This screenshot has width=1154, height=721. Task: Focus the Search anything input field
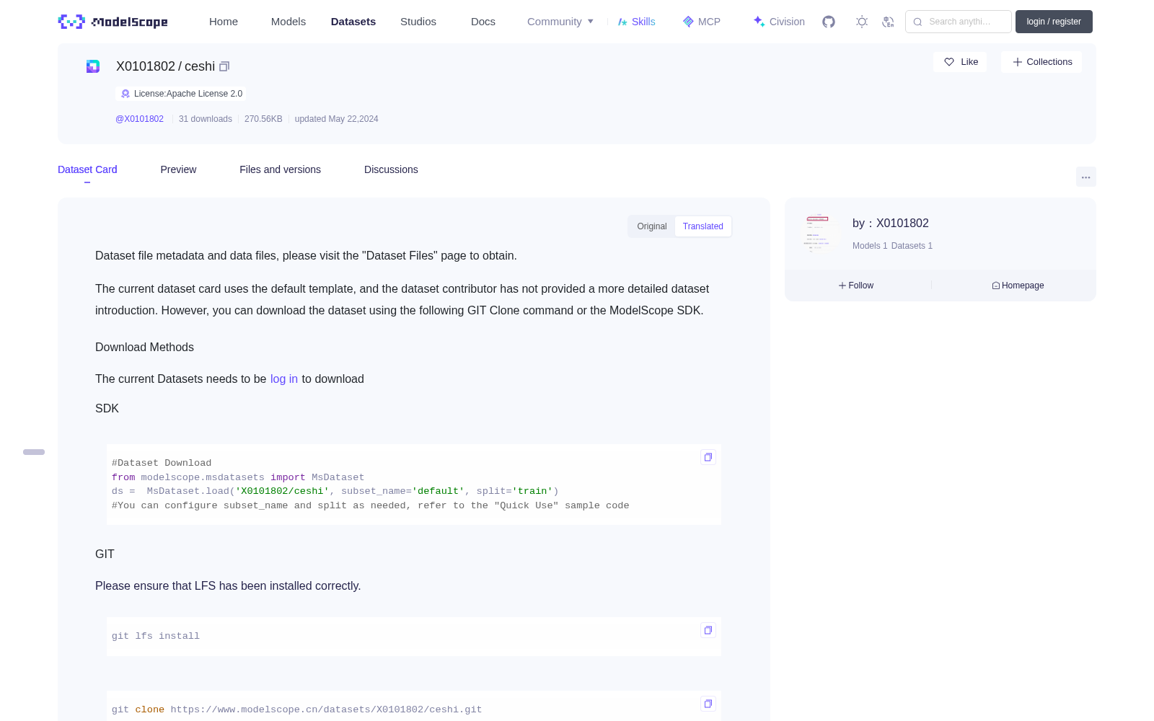pyautogui.click(x=959, y=22)
